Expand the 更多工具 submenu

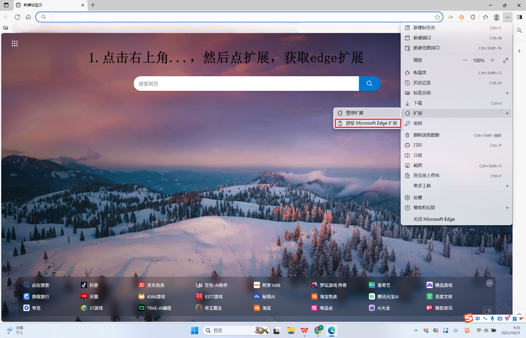[x=456, y=186]
